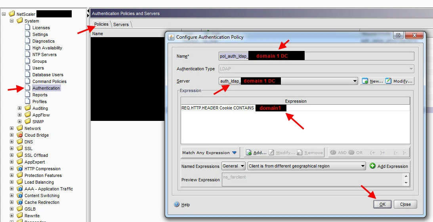Switch to the Servers tab
The height and width of the screenshot is (222, 433).
tap(121, 24)
